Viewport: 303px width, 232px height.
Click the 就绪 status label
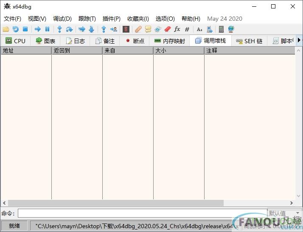[x=14, y=226]
